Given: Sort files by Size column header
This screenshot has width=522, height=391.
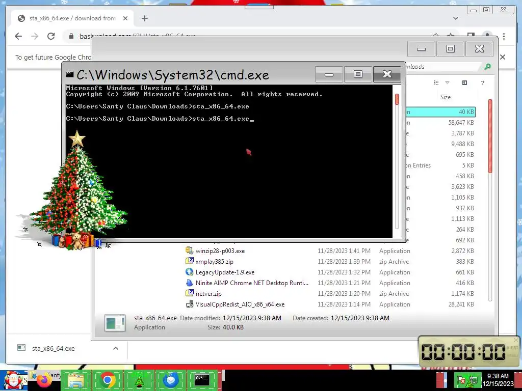Looking at the screenshot, I should pos(446,97).
